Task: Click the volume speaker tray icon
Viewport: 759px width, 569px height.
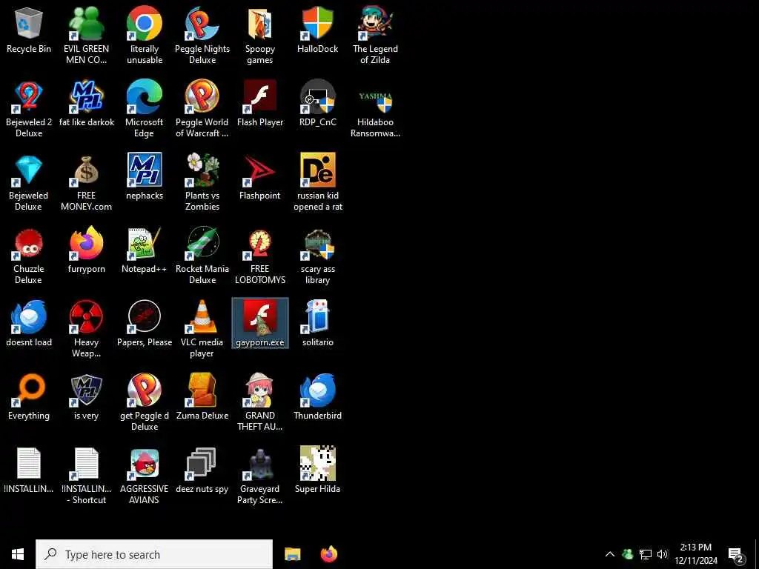Action: 663,554
